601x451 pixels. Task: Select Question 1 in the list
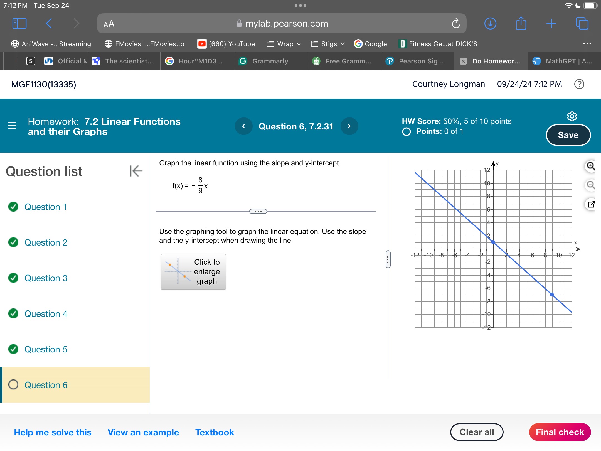point(46,207)
